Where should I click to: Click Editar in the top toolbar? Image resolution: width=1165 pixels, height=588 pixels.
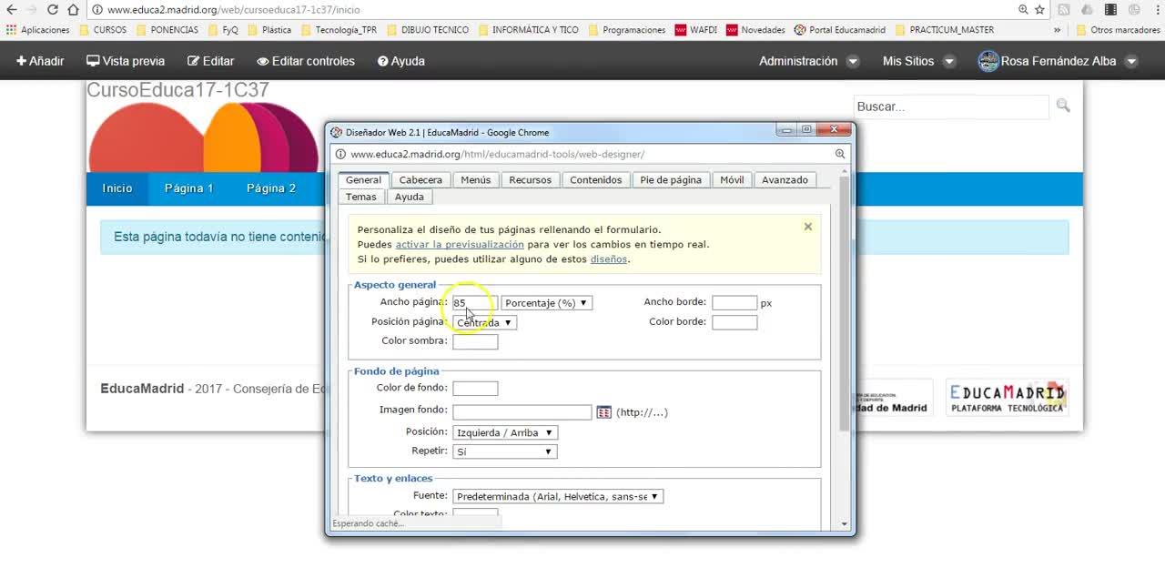coord(210,61)
